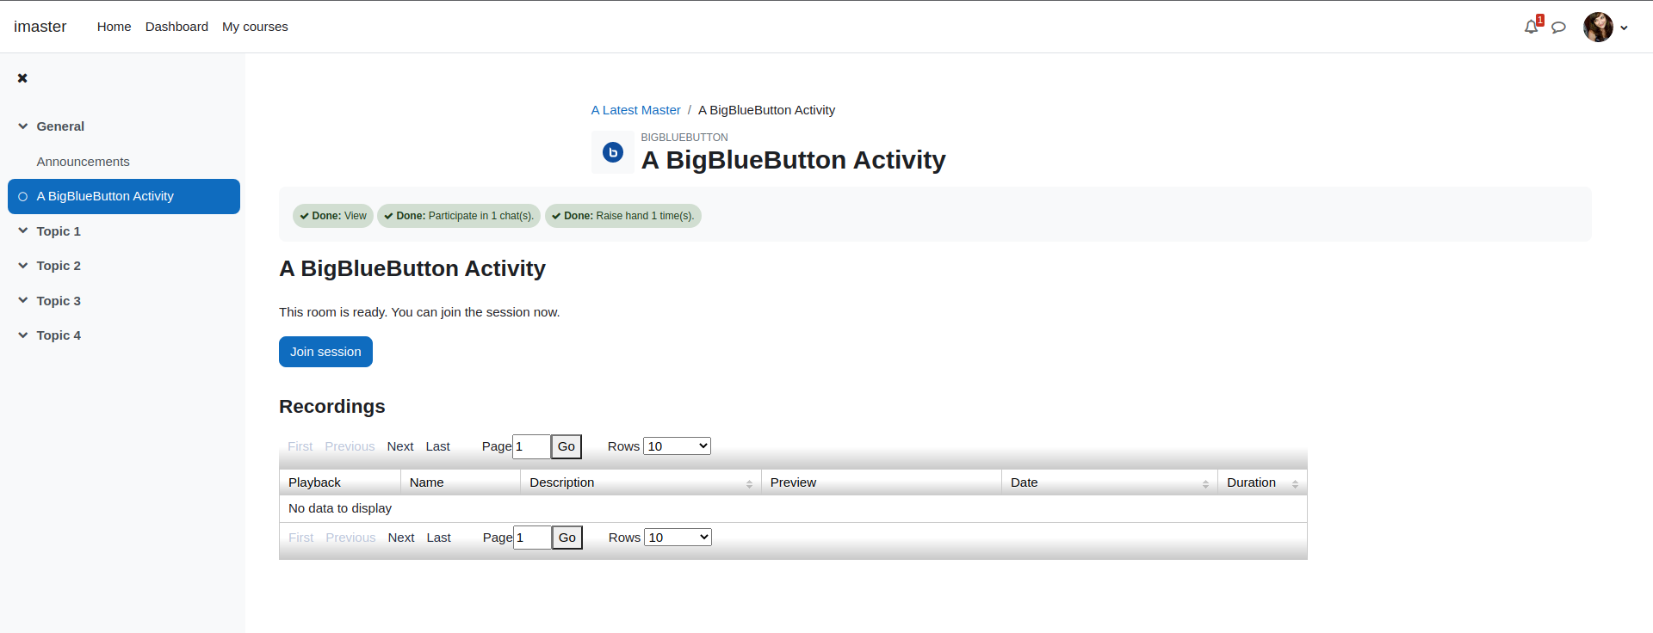Click First in top recordings paginator

[x=300, y=446]
